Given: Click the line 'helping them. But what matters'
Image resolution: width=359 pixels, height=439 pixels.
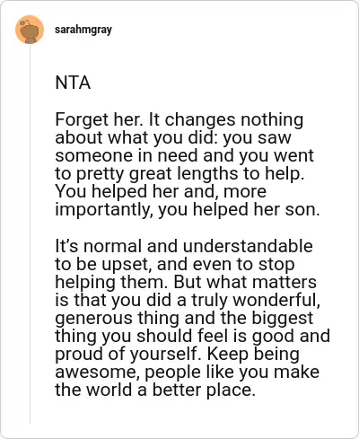Looking at the screenshot, I should tap(186, 282).
